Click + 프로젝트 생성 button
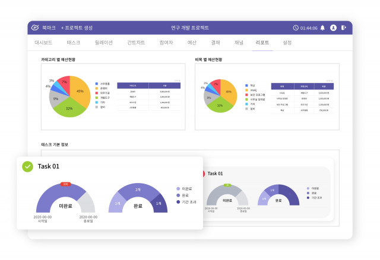Screen dimensions: 380x260 (77, 28)
